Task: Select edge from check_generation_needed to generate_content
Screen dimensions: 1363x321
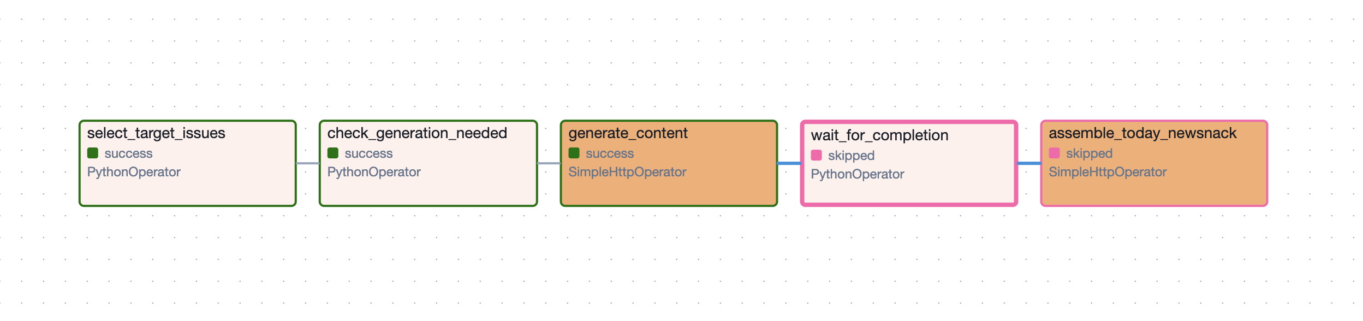Action: point(549,163)
